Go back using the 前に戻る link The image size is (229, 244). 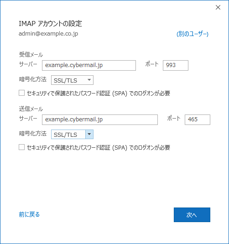[29, 214]
